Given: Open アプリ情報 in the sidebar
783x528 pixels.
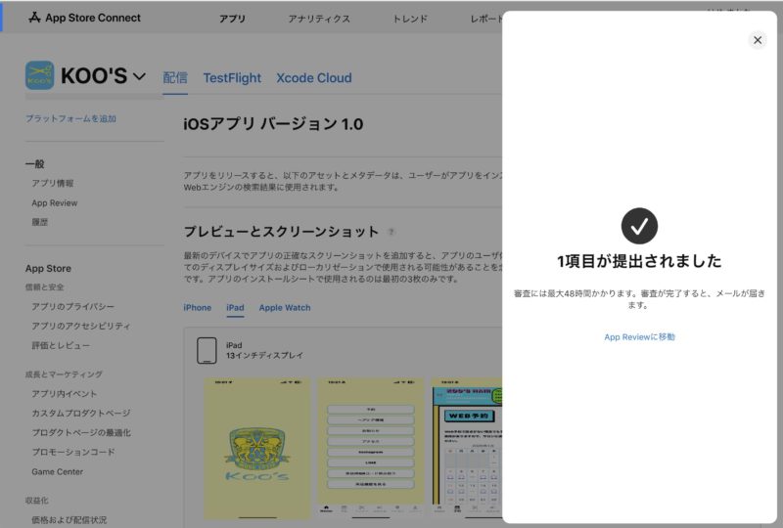Looking at the screenshot, I should click(x=52, y=183).
